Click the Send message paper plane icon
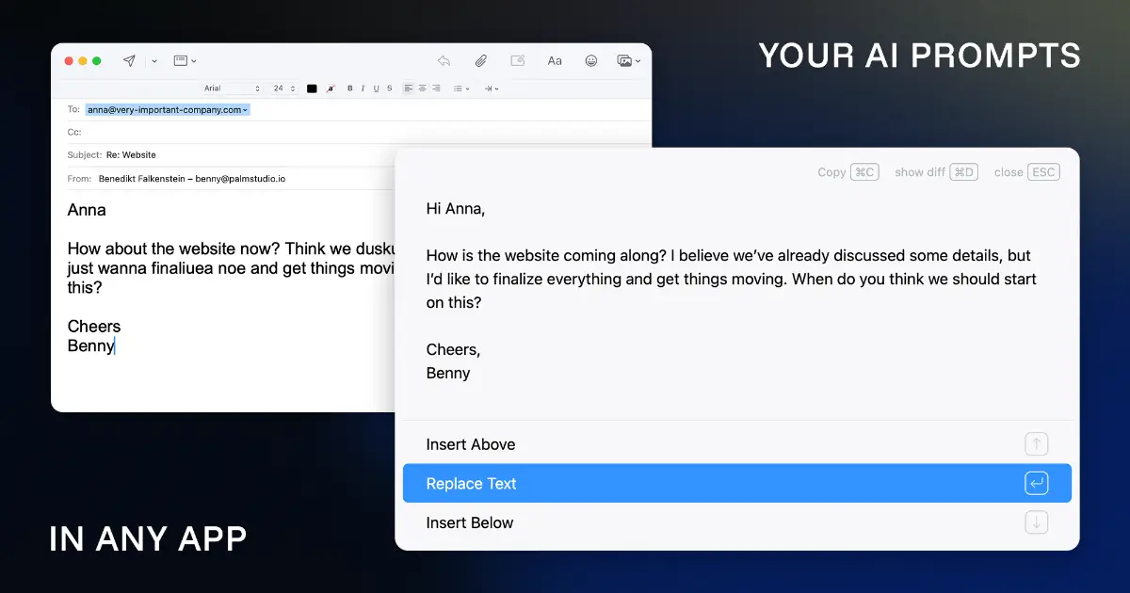Screen dimensions: 1130x593 coord(129,61)
